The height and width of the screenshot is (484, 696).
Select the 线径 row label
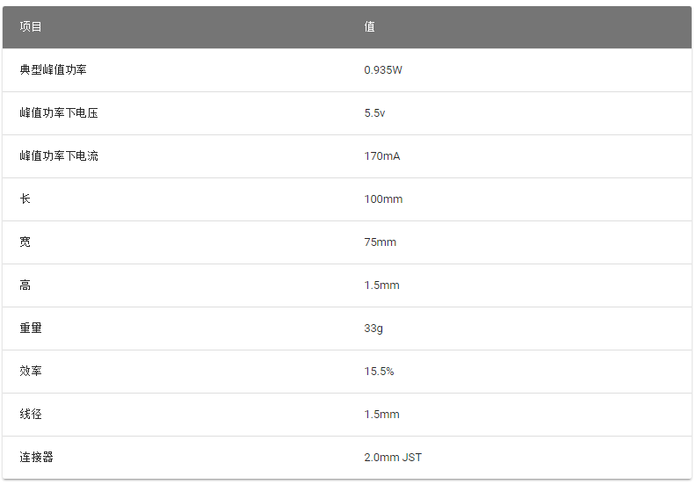click(x=31, y=414)
